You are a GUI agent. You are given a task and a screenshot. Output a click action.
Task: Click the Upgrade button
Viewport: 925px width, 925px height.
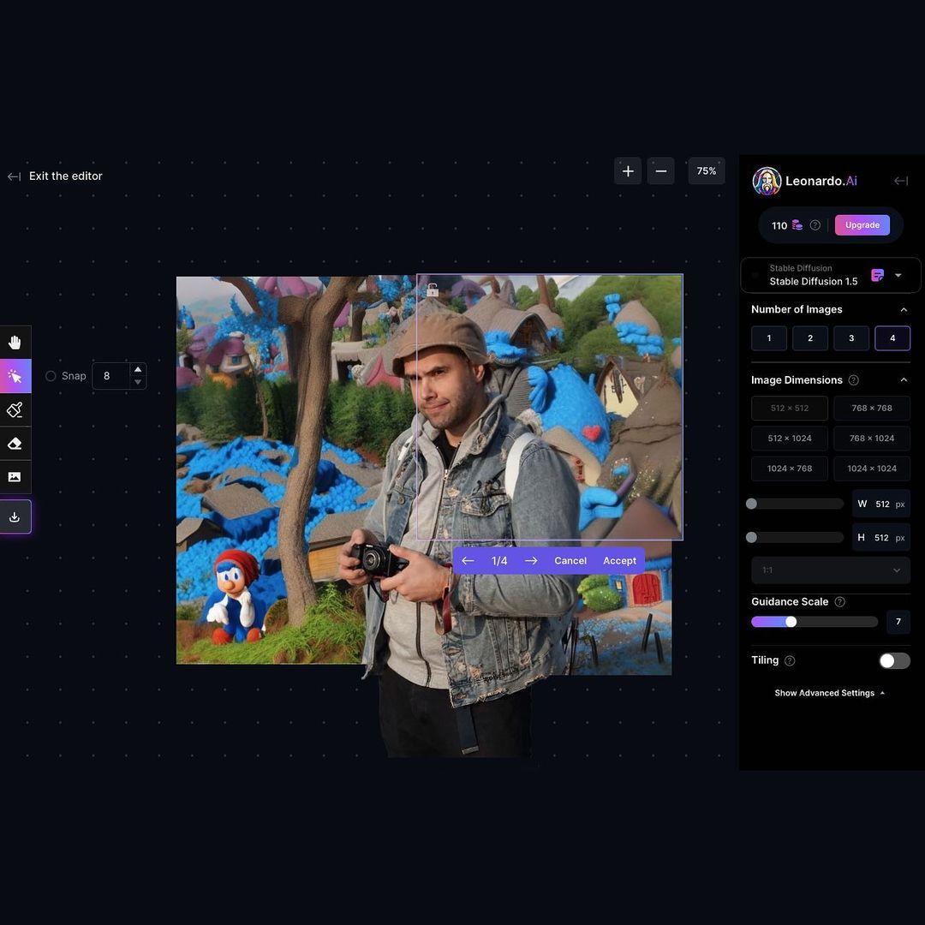pos(862,224)
